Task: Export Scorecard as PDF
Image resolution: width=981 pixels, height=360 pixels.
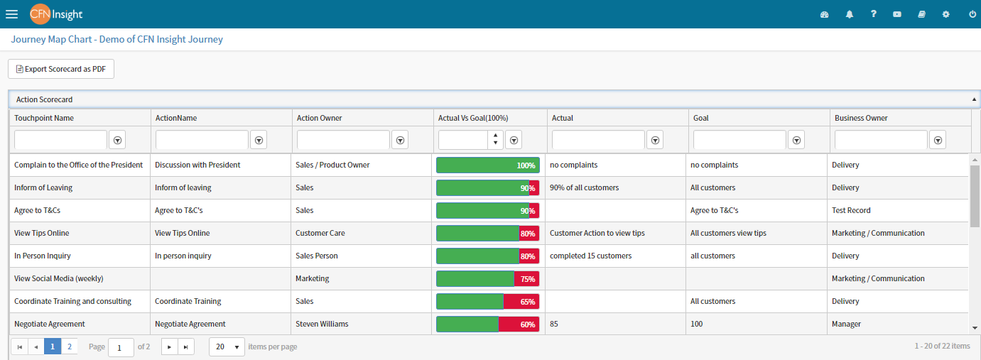Action: pos(61,69)
